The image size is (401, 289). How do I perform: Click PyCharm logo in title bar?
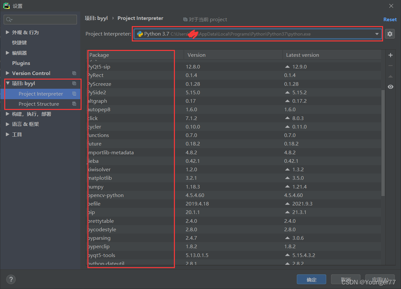7,6
